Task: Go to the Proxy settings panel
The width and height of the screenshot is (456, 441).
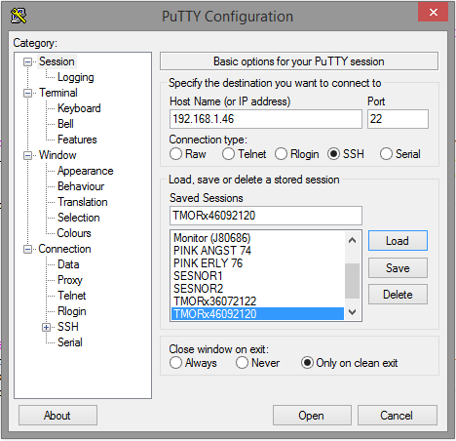Action: coord(70,280)
